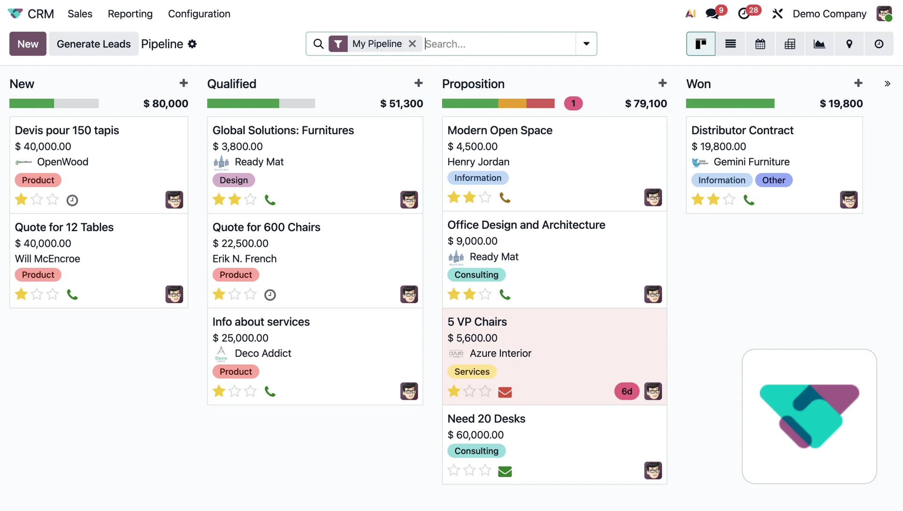Click clock activity icon on Devis pour 150 tapis

pyautogui.click(x=72, y=201)
